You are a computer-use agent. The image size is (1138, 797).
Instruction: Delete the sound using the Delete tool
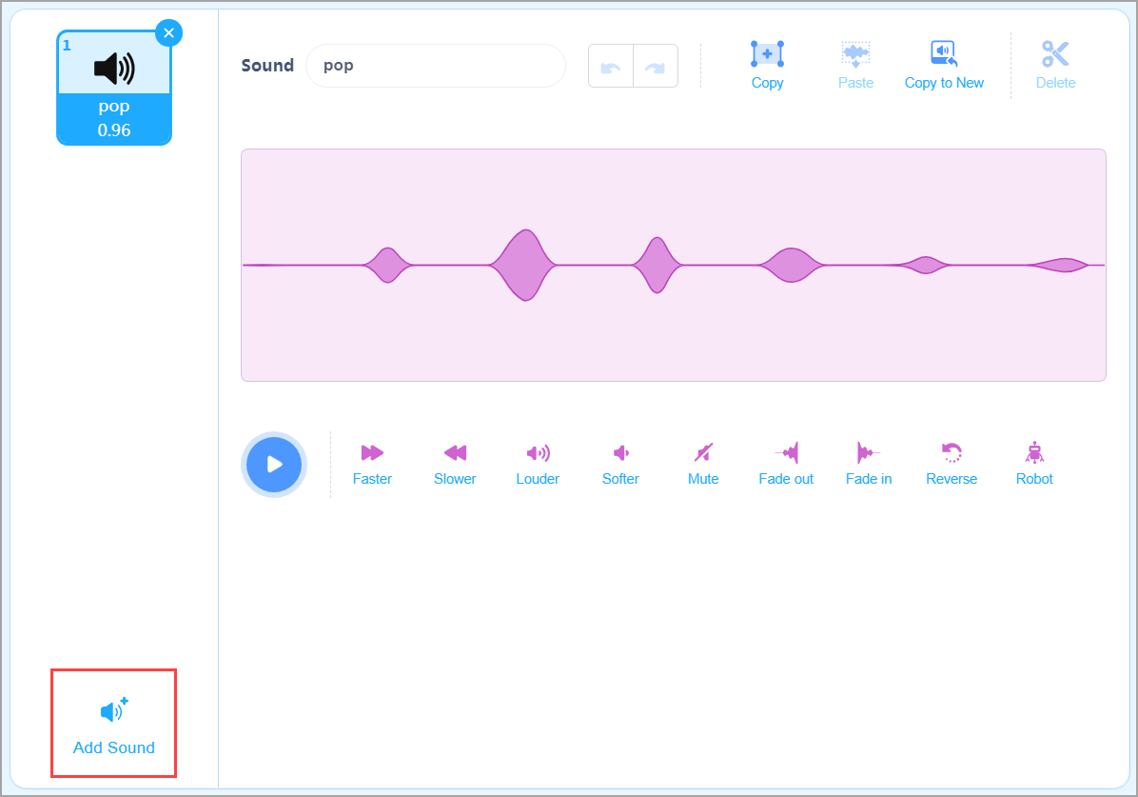[x=1055, y=64]
